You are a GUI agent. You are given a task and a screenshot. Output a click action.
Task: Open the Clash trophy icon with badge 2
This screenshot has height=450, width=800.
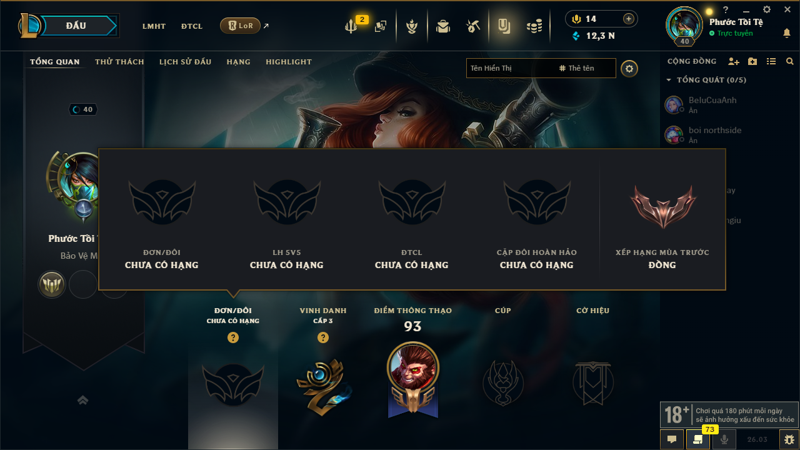pos(351,26)
